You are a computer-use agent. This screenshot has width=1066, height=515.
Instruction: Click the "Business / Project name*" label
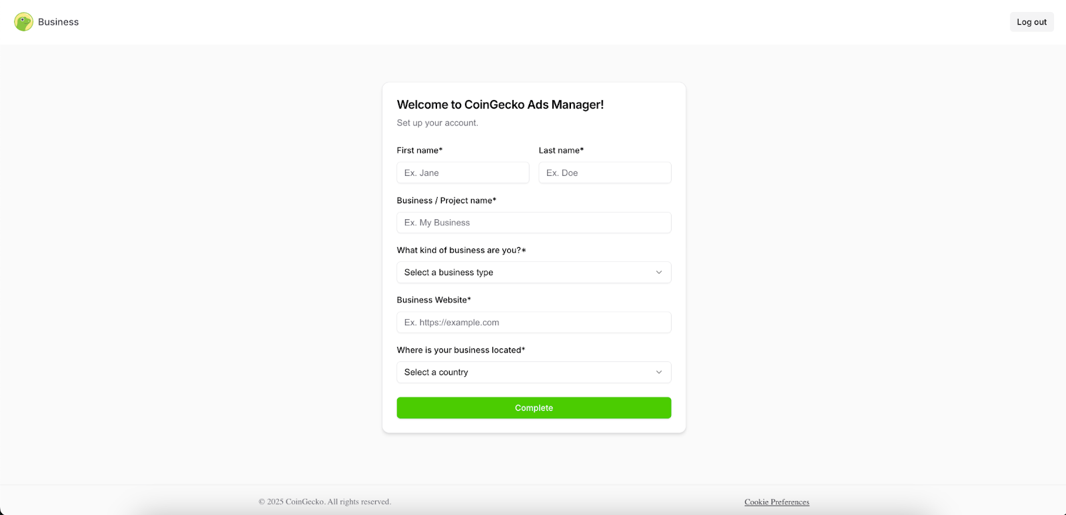446,201
